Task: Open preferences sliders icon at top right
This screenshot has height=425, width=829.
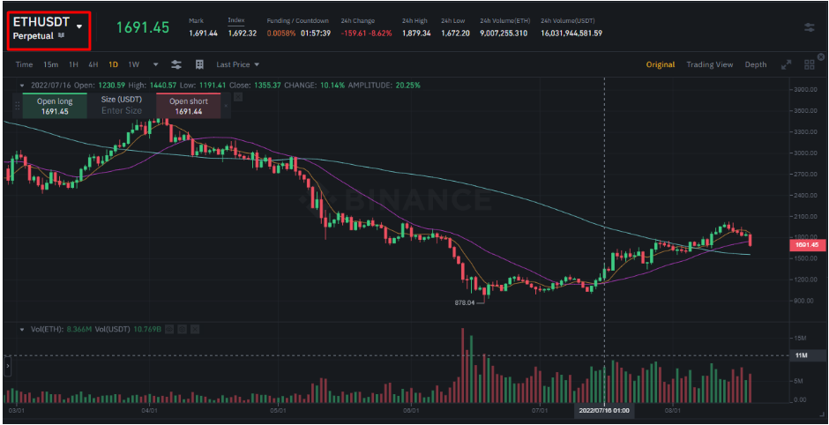Action: pos(809,27)
